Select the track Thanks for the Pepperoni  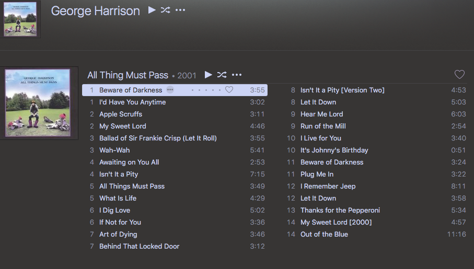pos(376,210)
